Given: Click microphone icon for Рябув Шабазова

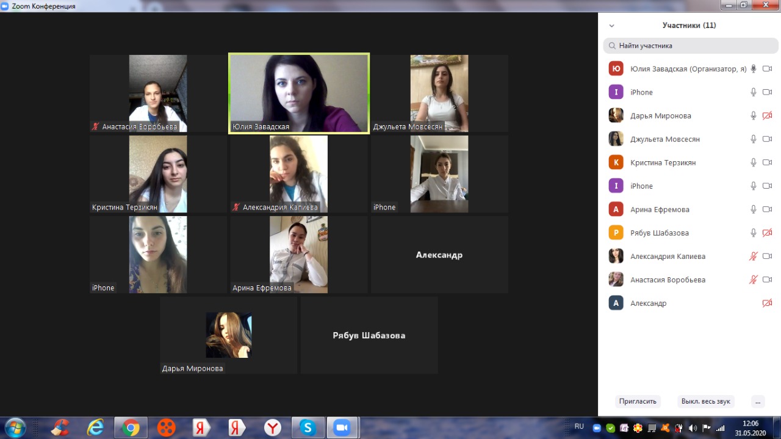Looking at the screenshot, I should tap(754, 233).
